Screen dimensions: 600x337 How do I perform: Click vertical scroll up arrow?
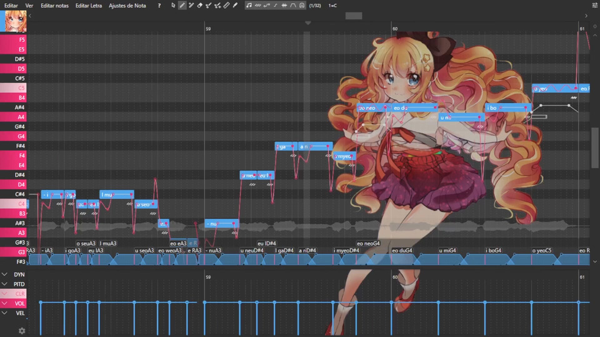point(595,35)
